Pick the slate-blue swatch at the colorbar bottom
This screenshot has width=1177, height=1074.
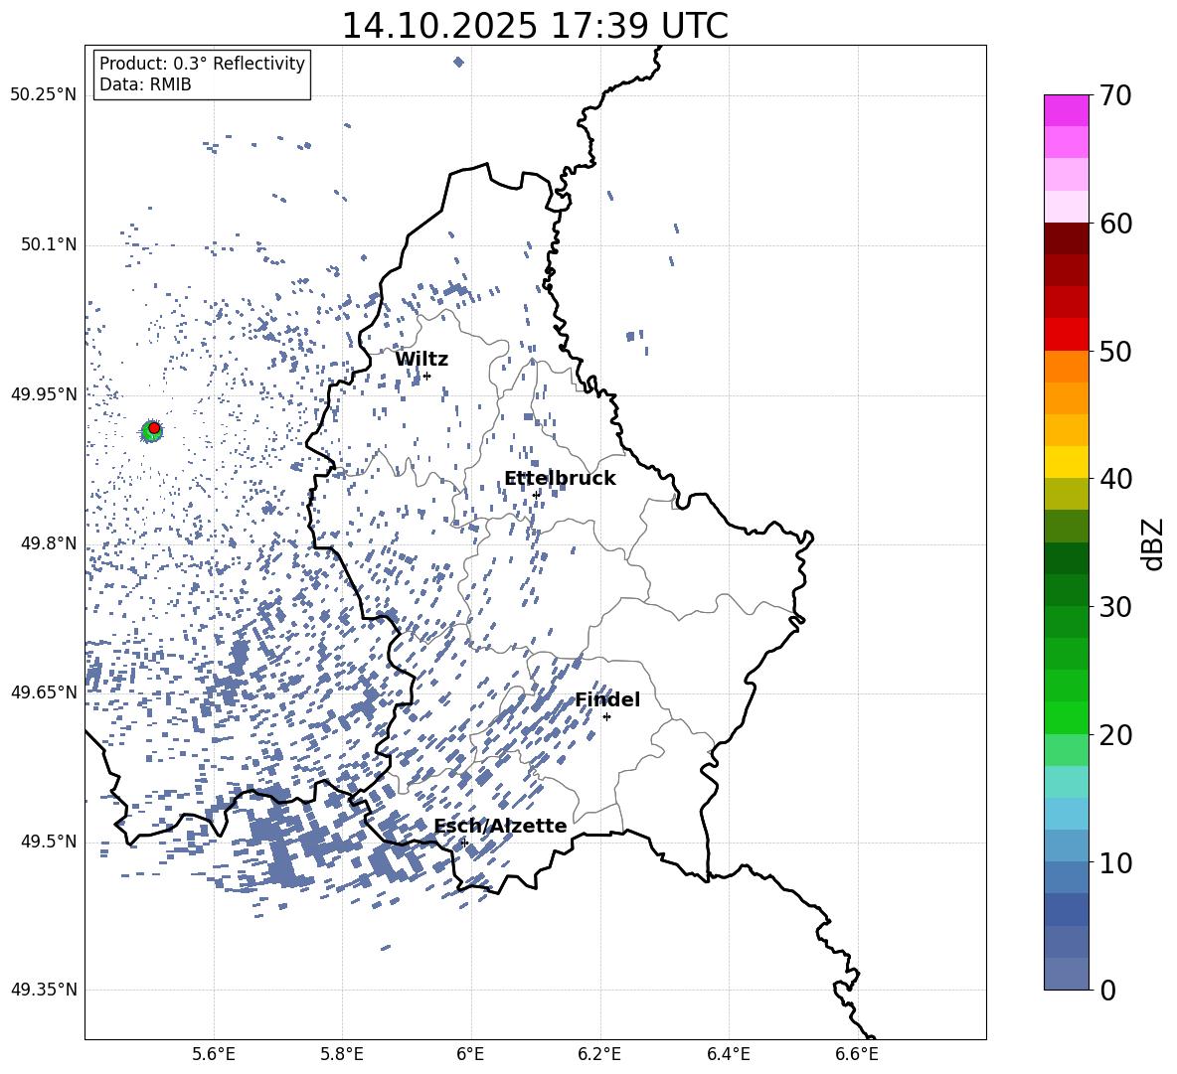tap(1066, 974)
